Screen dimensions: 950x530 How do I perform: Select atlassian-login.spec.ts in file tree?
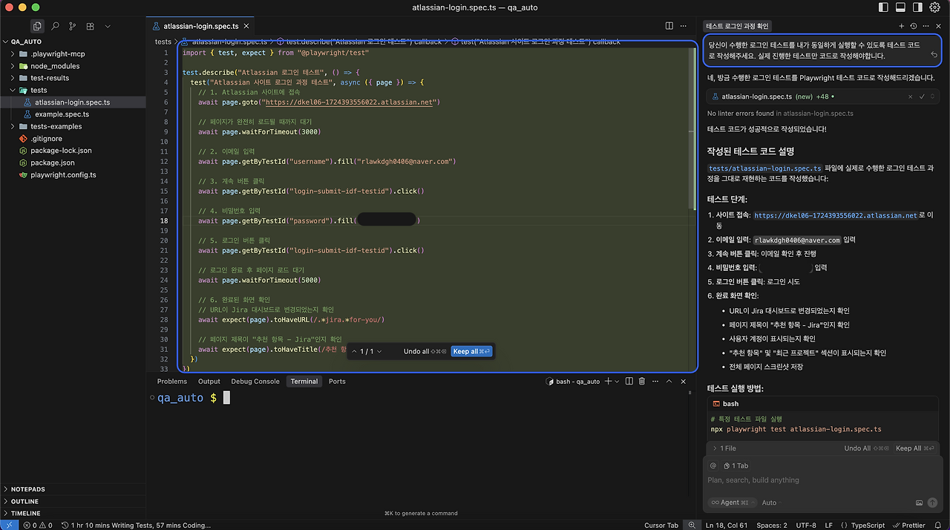[73, 102]
